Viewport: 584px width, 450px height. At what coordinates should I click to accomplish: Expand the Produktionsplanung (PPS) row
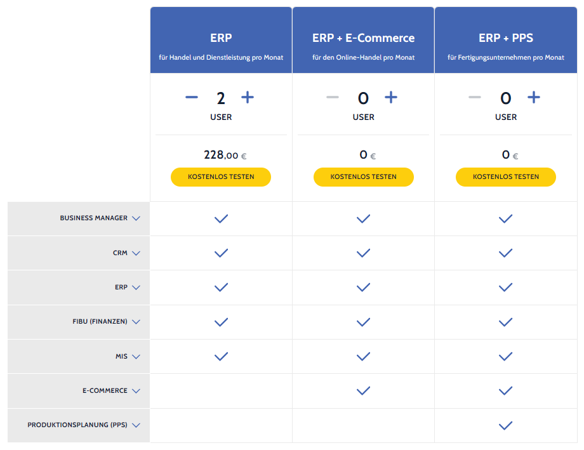136,425
